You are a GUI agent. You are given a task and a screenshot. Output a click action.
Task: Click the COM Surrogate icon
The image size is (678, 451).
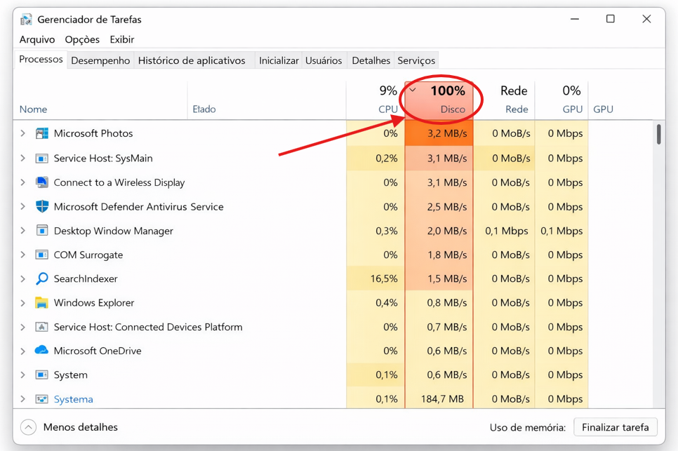41,255
